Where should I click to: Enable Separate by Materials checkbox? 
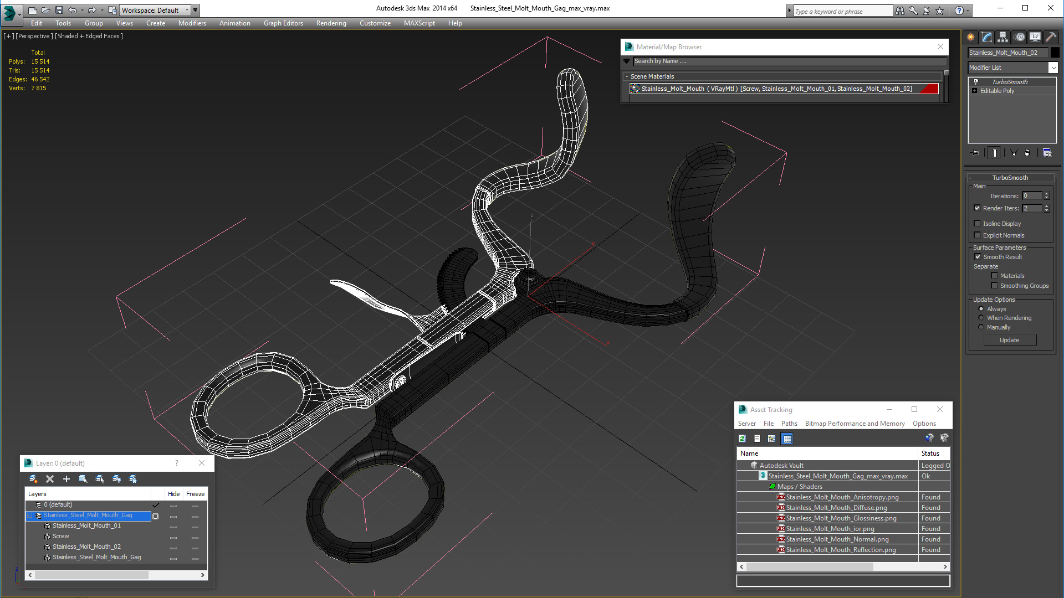[994, 276]
